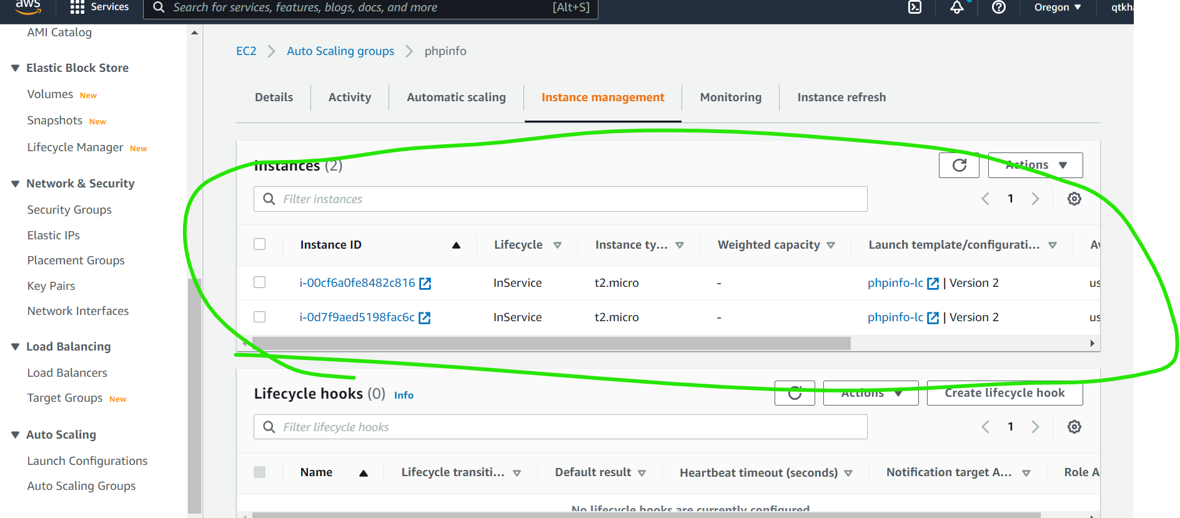Click Create lifecycle hook button

1004,393
